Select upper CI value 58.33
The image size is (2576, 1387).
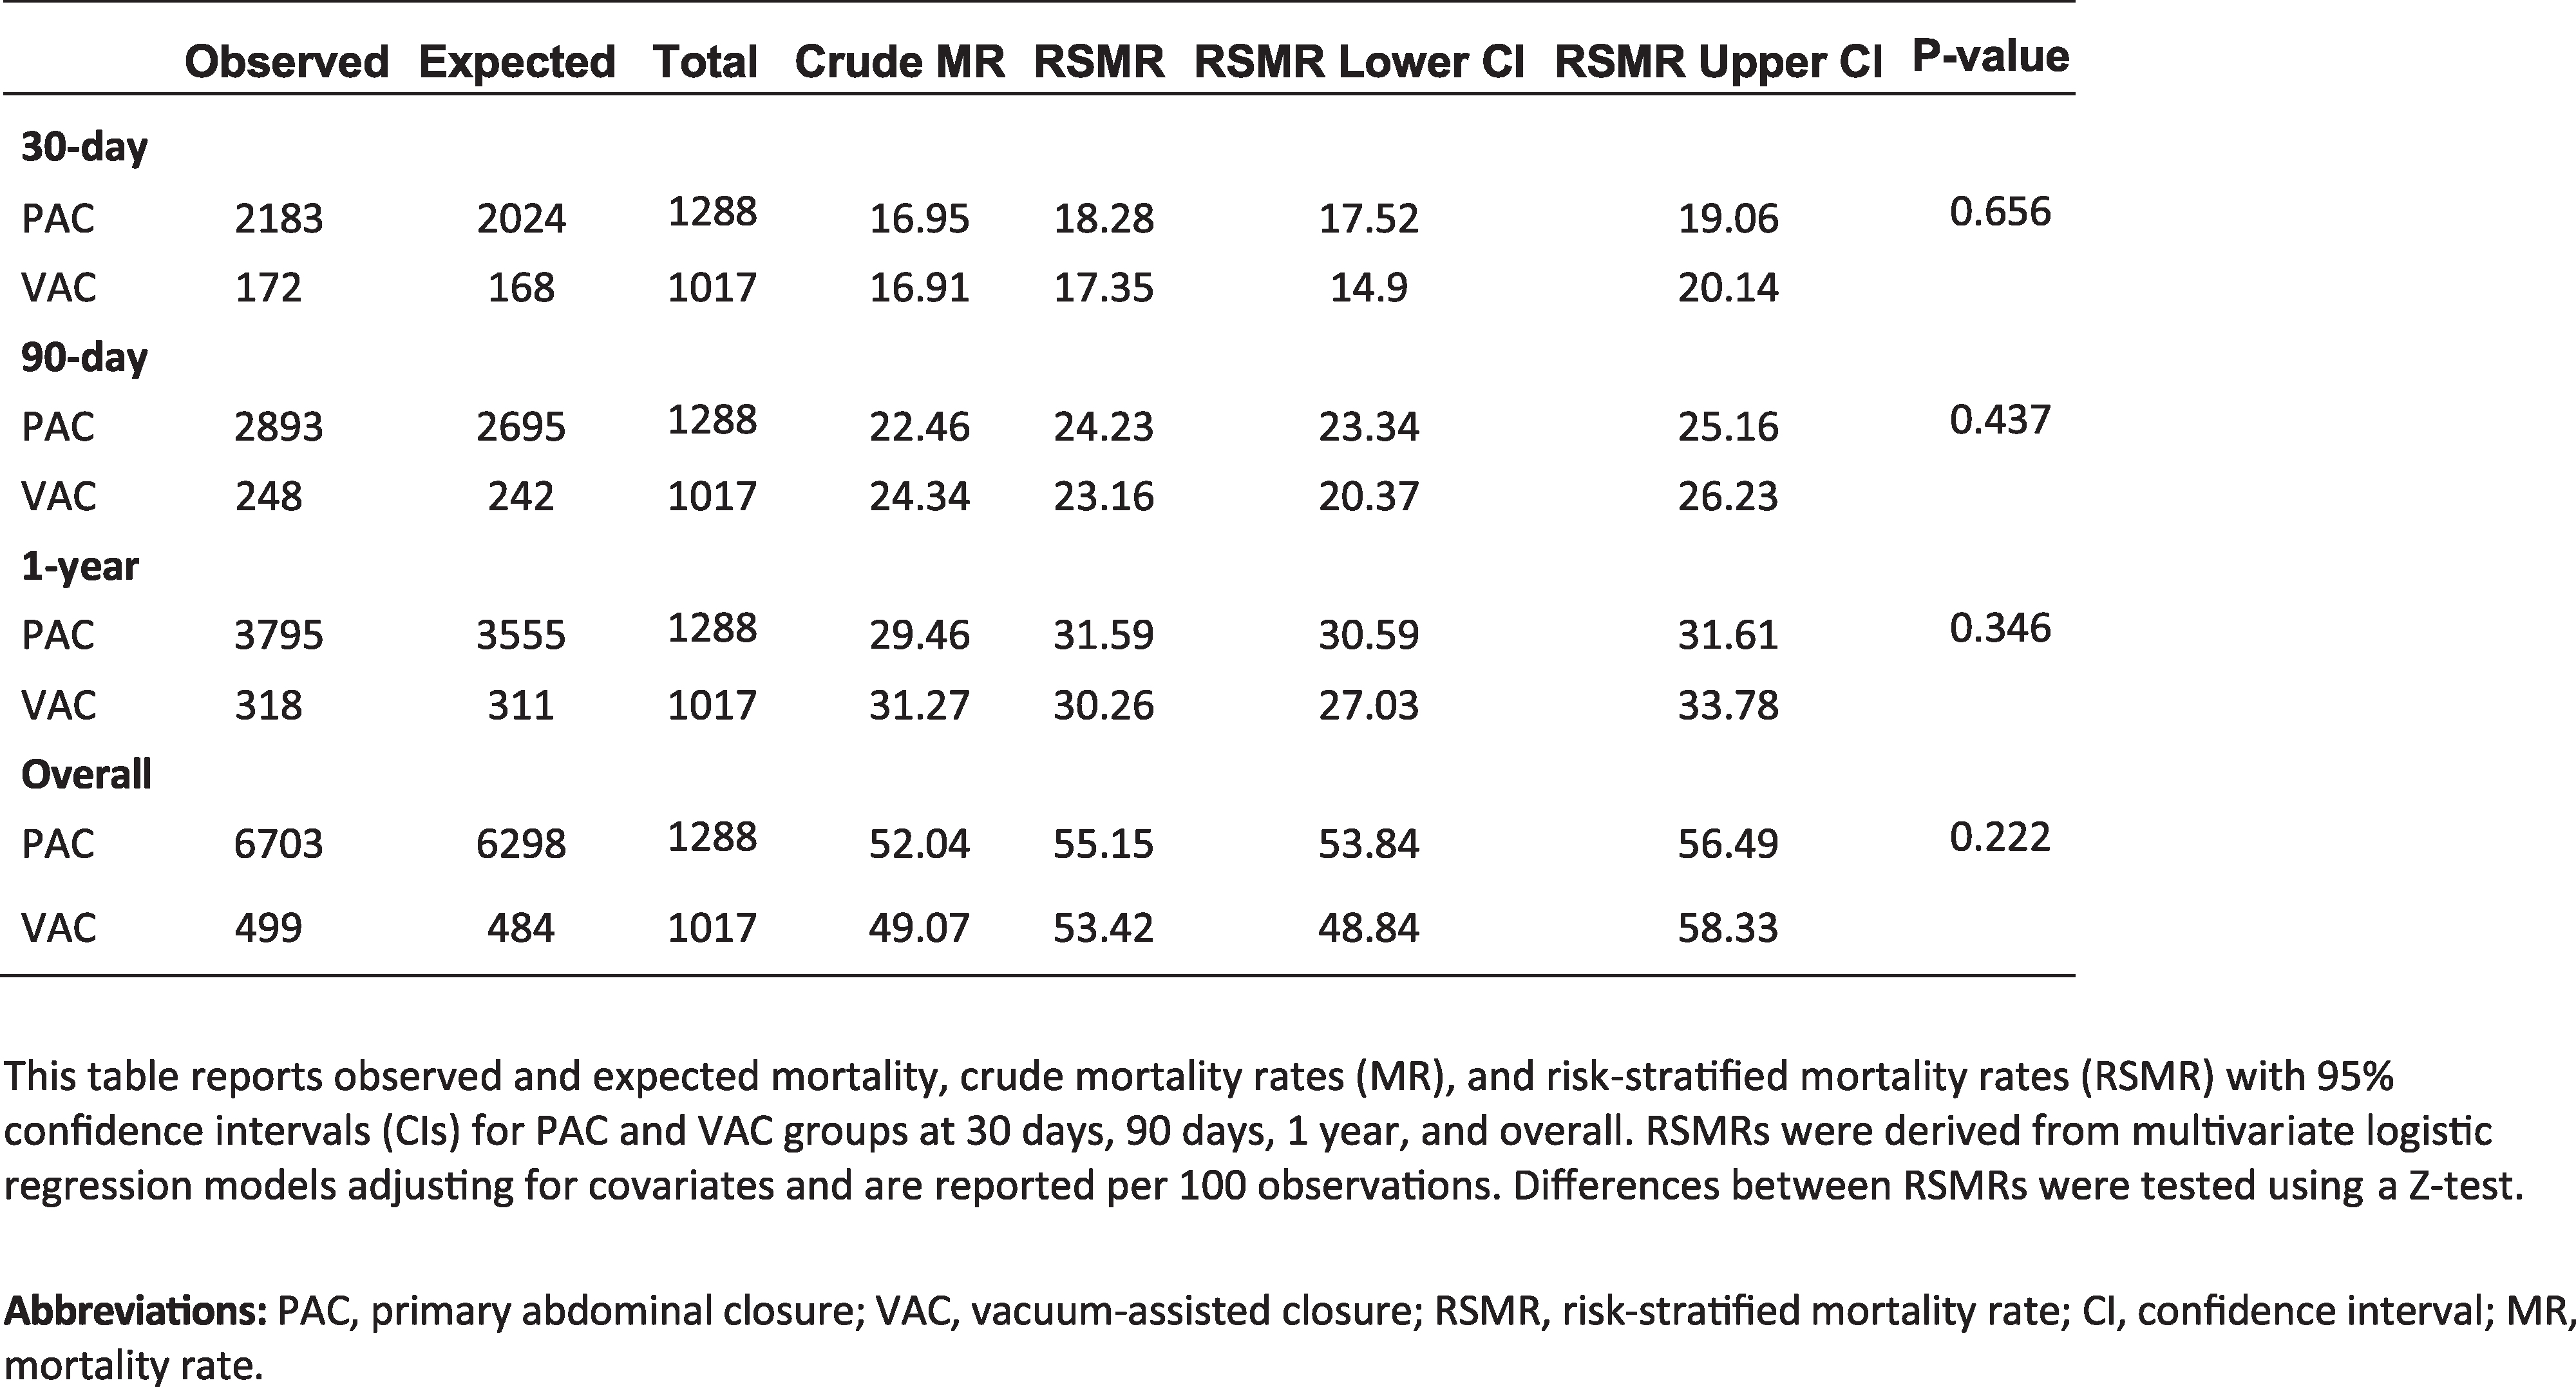pos(1728,928)
